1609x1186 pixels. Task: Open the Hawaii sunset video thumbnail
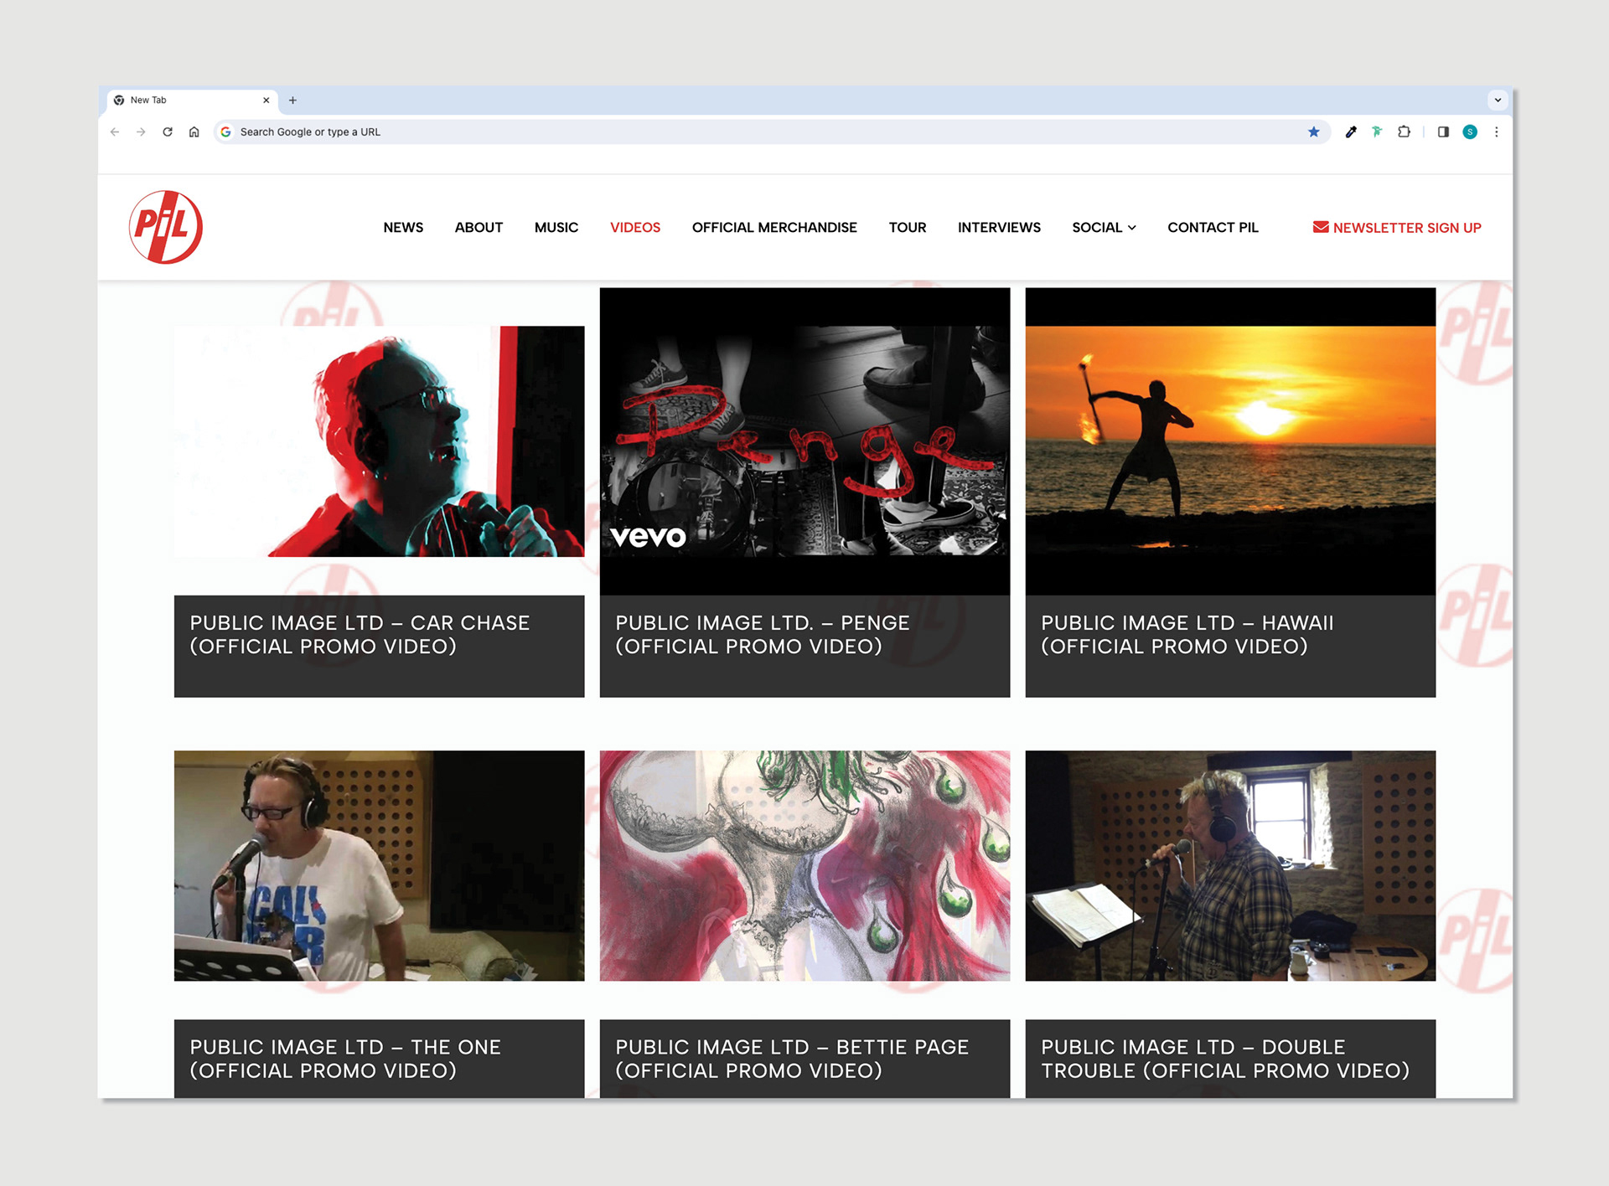click(x=1230, y=441)
